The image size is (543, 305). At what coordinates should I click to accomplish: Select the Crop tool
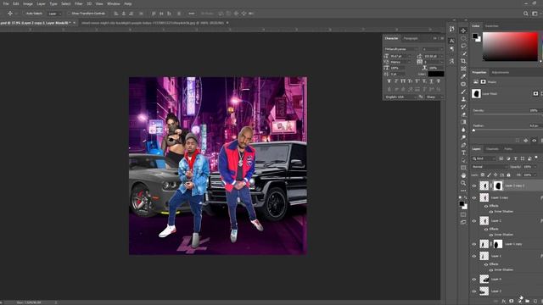click(x=463, y=61)
